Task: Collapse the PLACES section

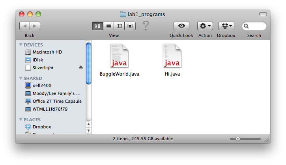Action: point(21,119)
